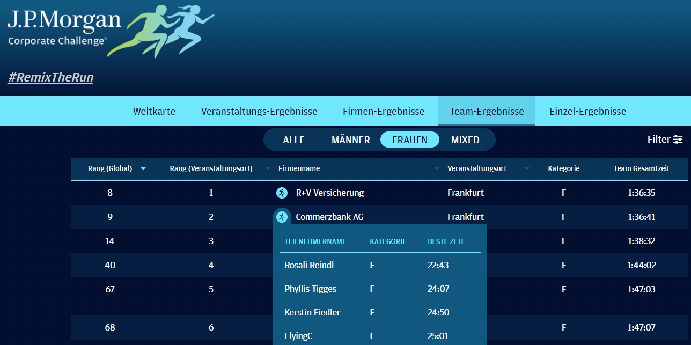This screenshot has height=345, width=691.
Task: Click the Commerzbank AG company name
Action: point(330,217)
